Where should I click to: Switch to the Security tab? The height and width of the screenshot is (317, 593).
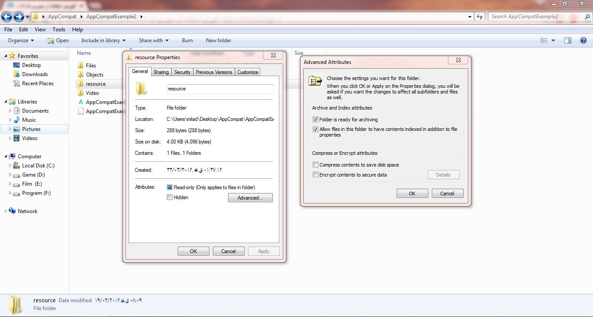[x=182, y=72]
